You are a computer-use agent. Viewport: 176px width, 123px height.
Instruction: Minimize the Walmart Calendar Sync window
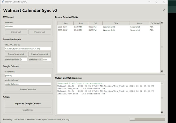(x=149, y=2)
